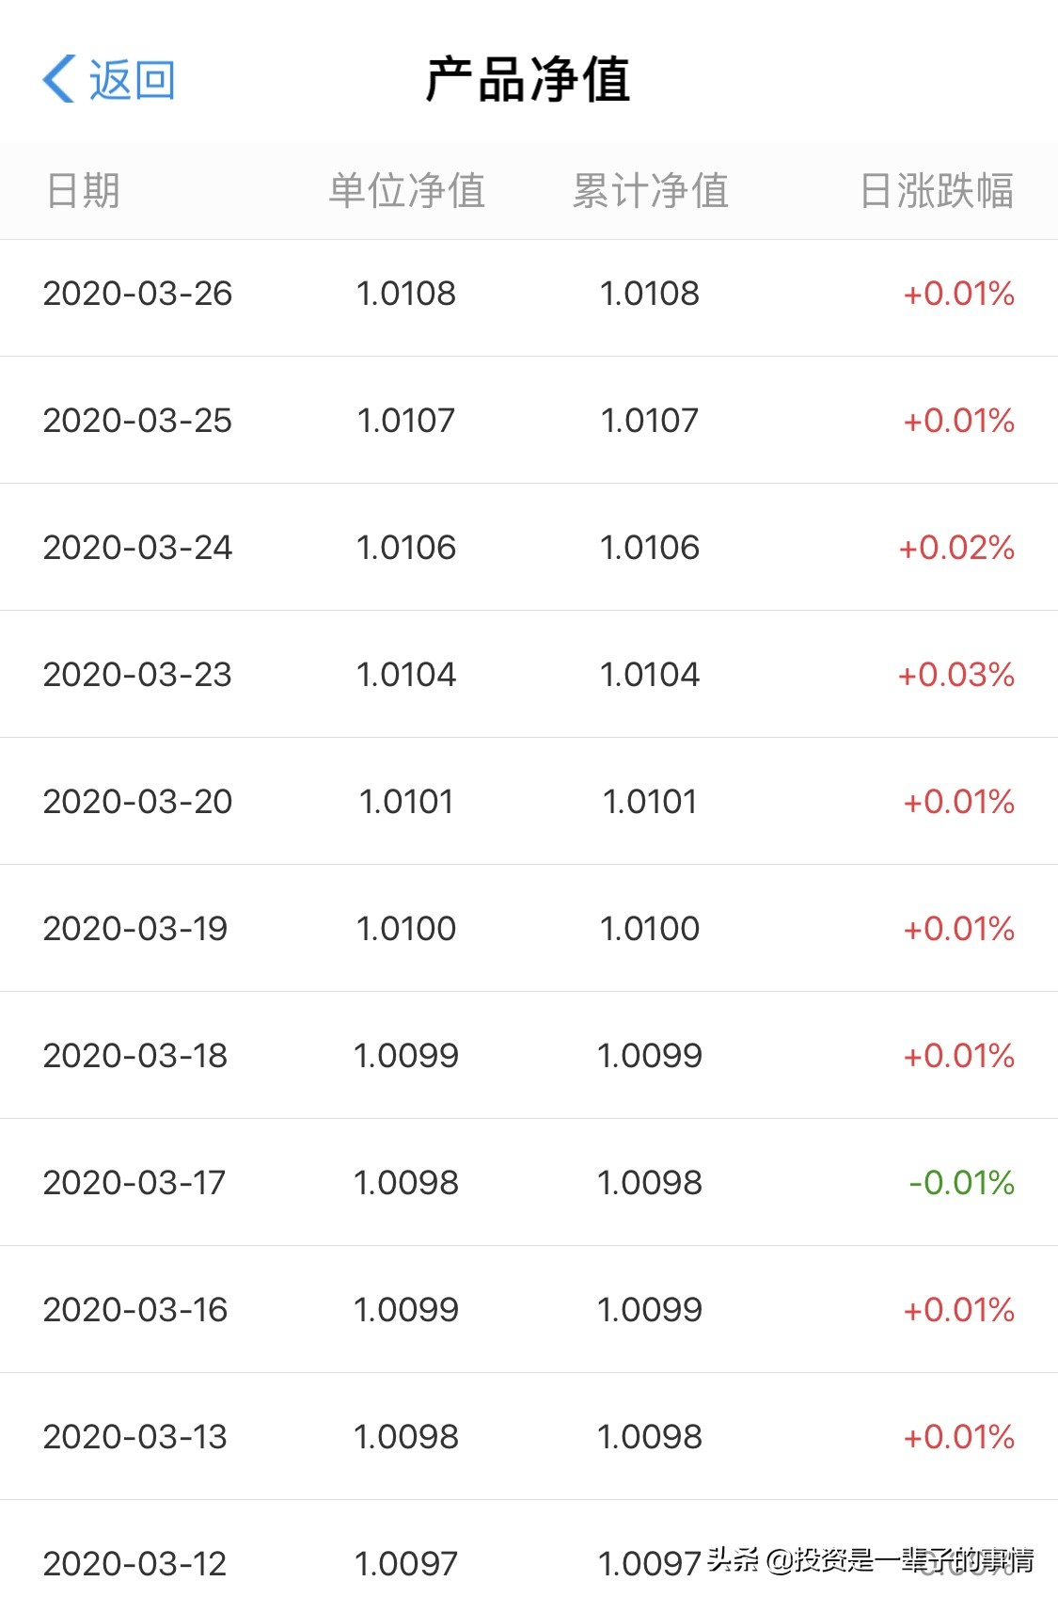
Task: Tap the 2020-03-13 date entry
Action: (x=135, y=1437)
